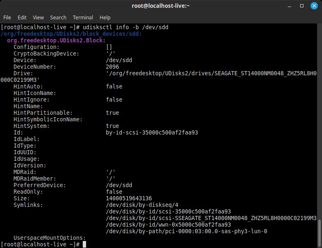This screenshot has width=322, height=248.
Task: Open the File menu
Action: click(x=7, y=17)
